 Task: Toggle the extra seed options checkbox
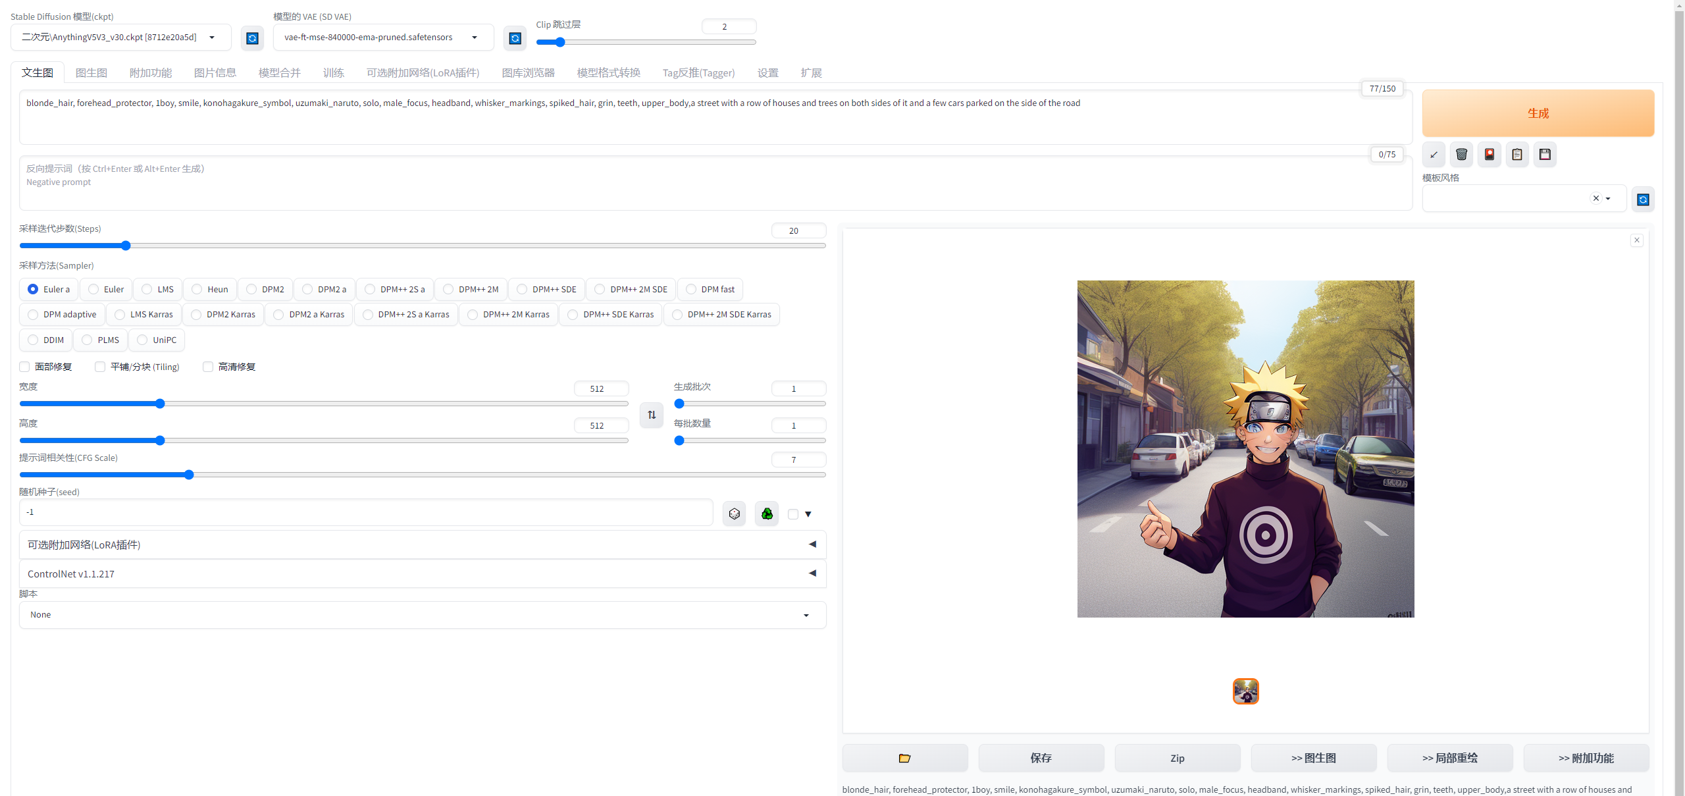click(x=793, y=514)
